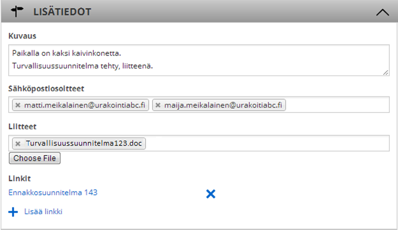Click the Choose File button
Screen dimensions: 398x230
(35, 158)
